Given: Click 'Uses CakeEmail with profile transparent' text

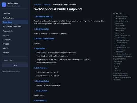Looking at the screenshot, I should (52, 56).
